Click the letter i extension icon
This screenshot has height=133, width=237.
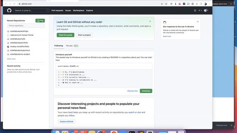pyautogui.click(x=176, y=4)
